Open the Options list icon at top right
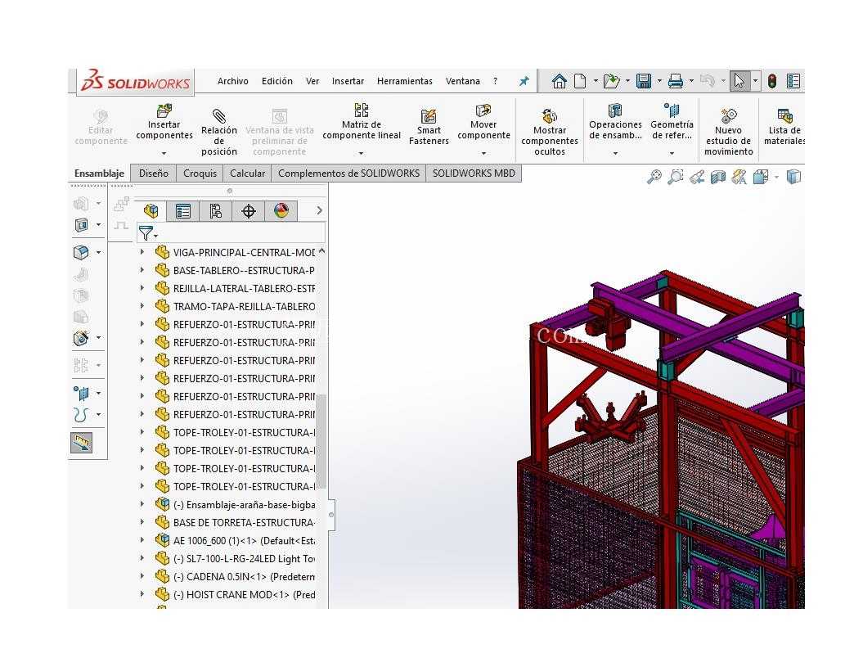863x667 pixels. coord(793,82)
